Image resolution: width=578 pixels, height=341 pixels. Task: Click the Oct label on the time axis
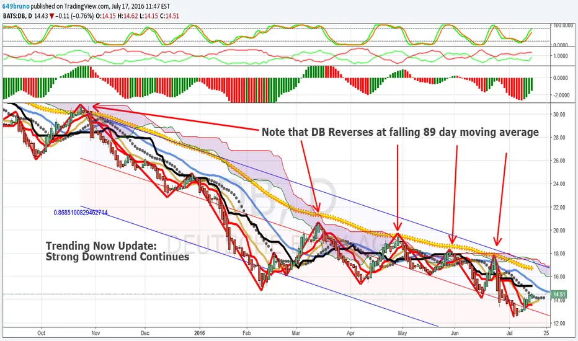coord(42,334)
